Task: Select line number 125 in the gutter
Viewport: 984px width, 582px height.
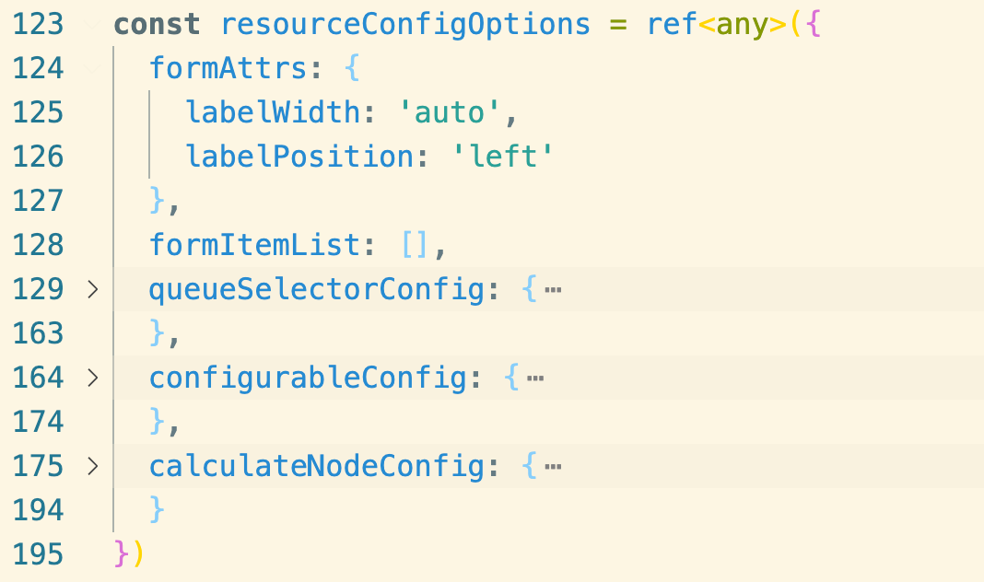Action: click(x=39, y=112)
